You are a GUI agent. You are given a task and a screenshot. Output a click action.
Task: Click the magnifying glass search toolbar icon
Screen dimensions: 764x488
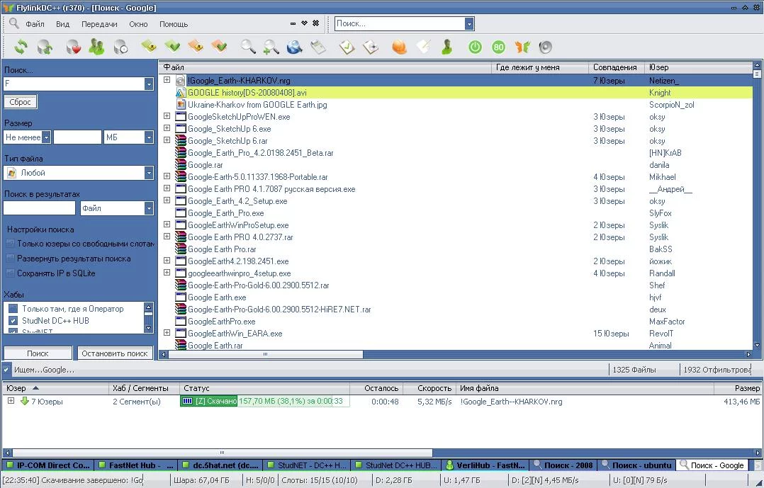click(x=247, y=47)
